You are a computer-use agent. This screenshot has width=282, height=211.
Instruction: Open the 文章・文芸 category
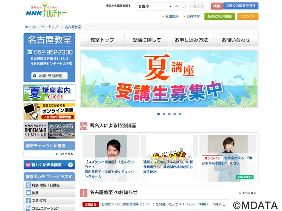[x=49, y=200]
